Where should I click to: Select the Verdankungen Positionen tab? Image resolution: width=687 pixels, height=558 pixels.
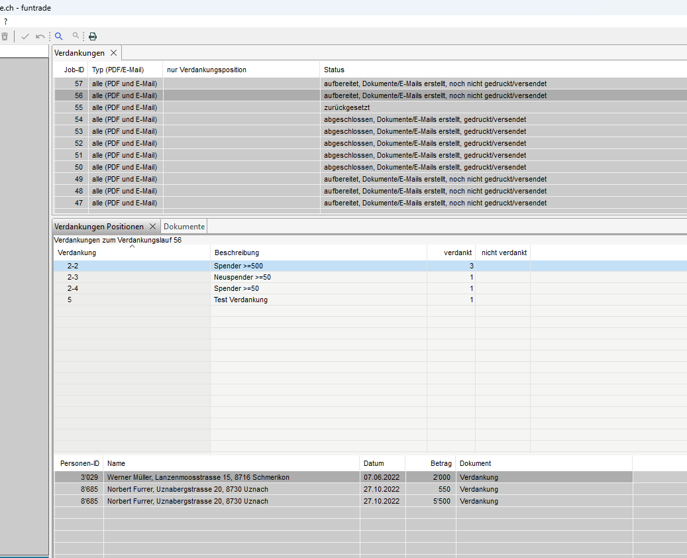pos(99,227)
